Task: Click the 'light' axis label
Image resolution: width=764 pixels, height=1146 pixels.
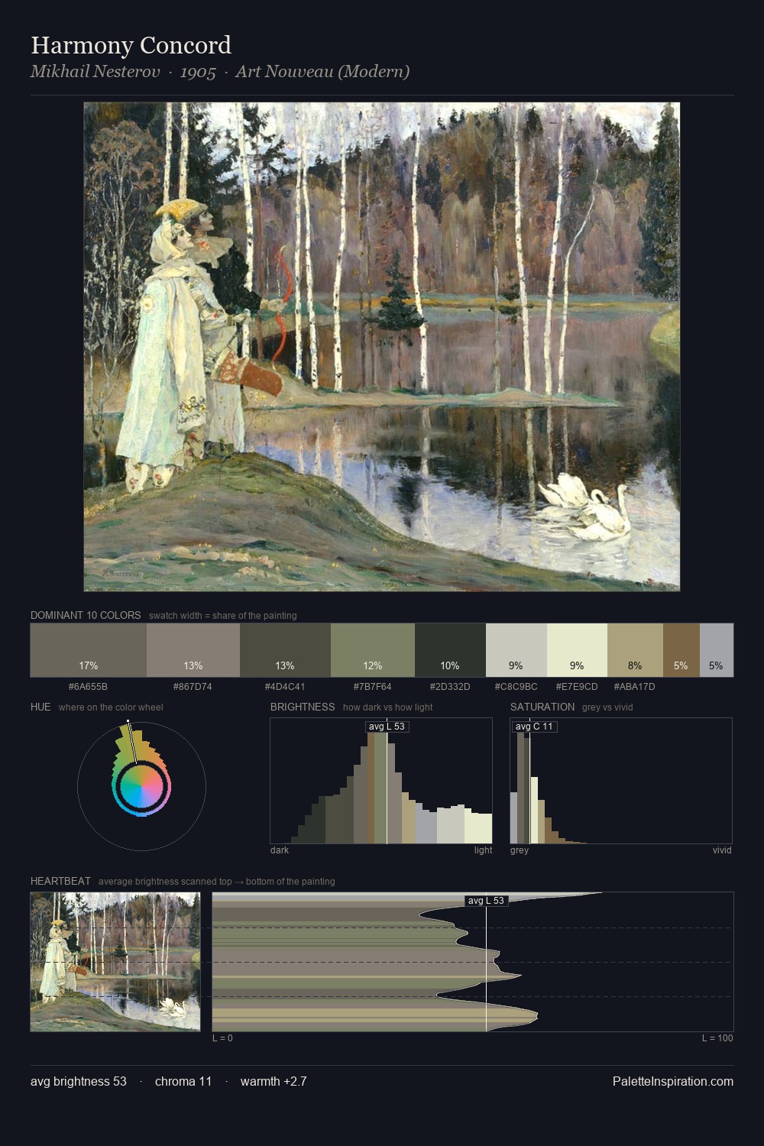Action: [x=484, y=850]
